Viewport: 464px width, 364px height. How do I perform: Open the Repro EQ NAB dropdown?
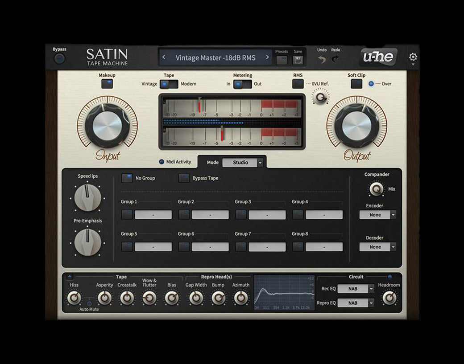tap(356, 303)
